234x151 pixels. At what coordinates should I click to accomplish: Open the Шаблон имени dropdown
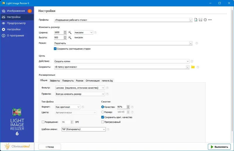coord(84,129)
